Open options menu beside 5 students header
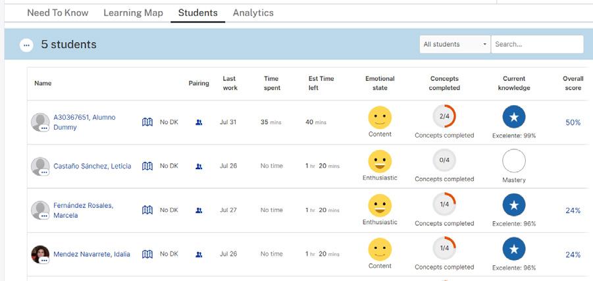Image resolution: width=593 pixels, height=281 pixels. [26, 45]
